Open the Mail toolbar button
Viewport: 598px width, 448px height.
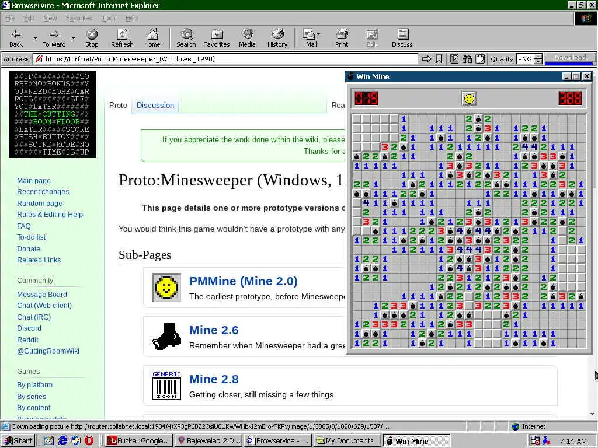pos(310,38)
